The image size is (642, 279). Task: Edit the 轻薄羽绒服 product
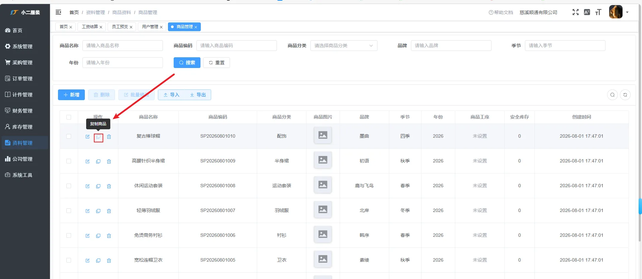pyautogui.click(x=87, y=211)
